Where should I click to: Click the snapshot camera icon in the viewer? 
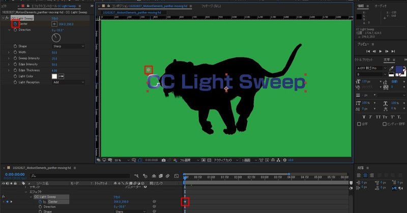[x=163, y=160]
